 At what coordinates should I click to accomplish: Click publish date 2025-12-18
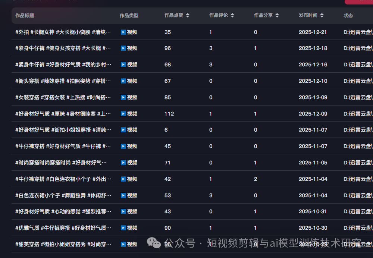[x=313, y=48]
